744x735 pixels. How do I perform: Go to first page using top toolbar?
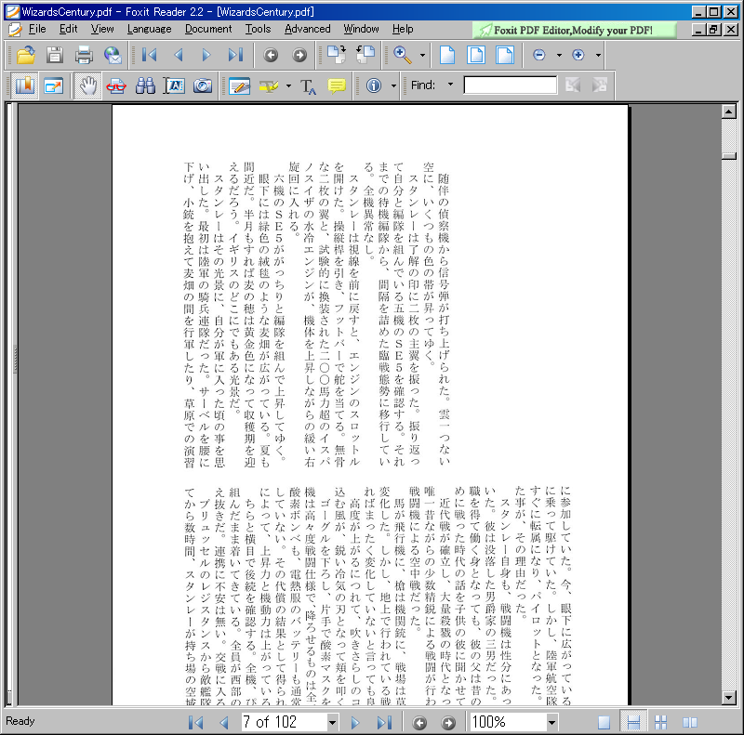pyautogui.click(x=149, y=55)
